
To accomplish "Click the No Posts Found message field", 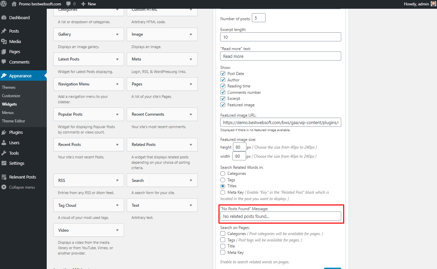I will pos(281,216).
